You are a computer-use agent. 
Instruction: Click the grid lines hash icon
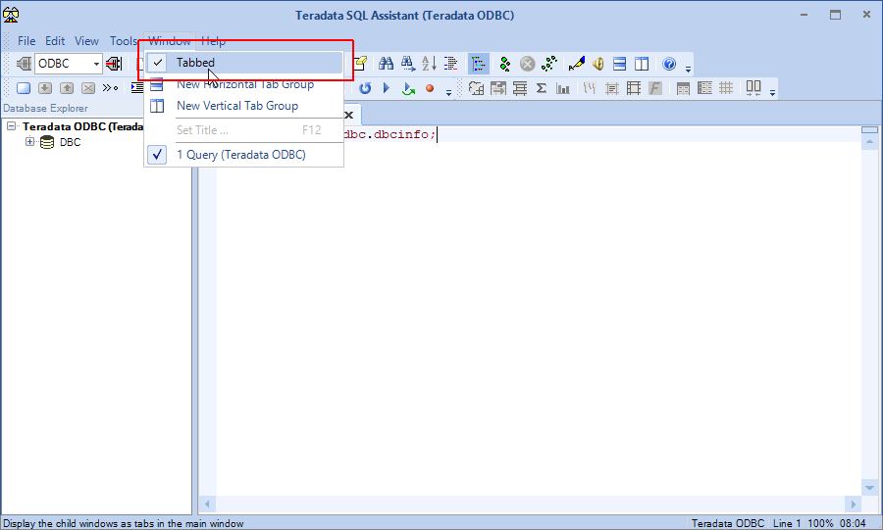(726, 88)
